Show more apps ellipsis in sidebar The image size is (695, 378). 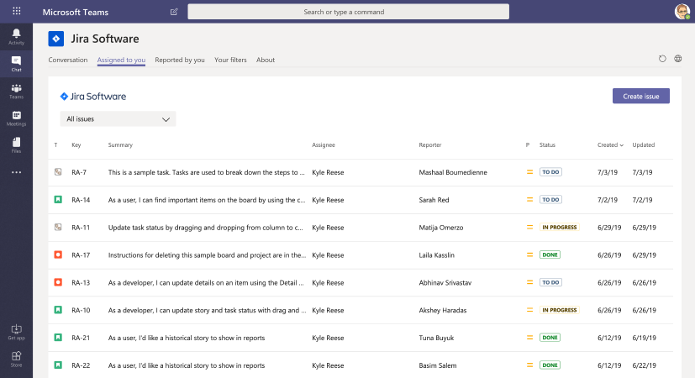tap(16, 172)
